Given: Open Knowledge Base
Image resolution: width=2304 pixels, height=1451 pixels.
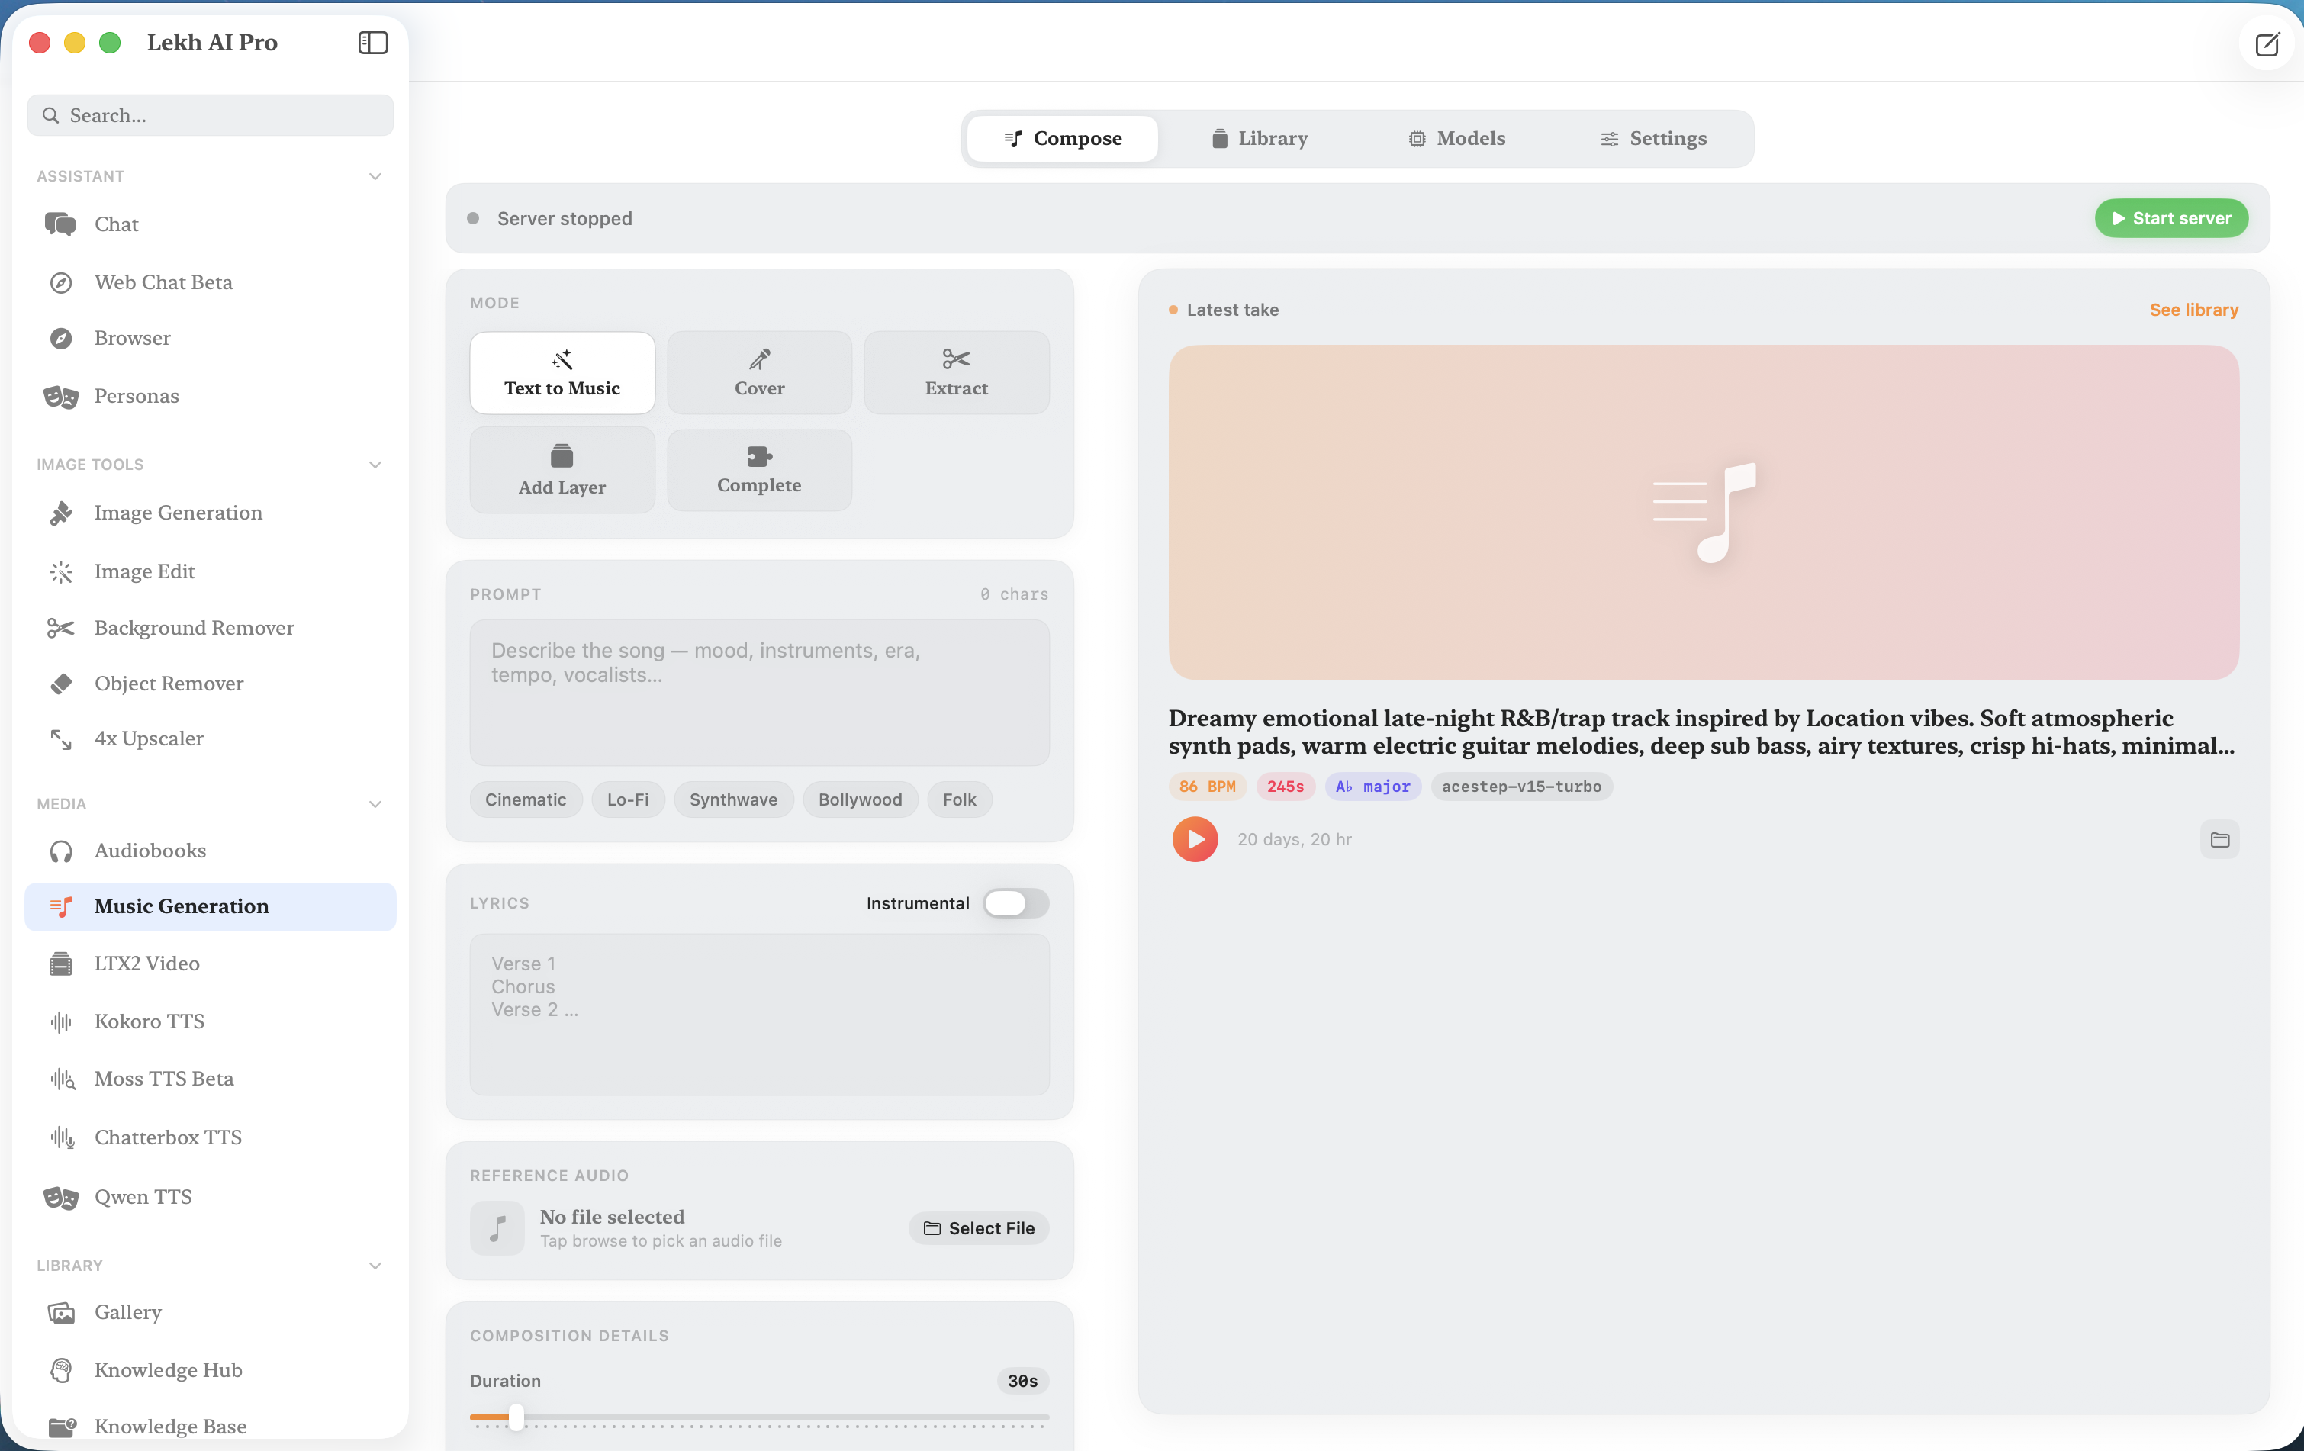Looking at the screenshot, I should point(210,1426).
